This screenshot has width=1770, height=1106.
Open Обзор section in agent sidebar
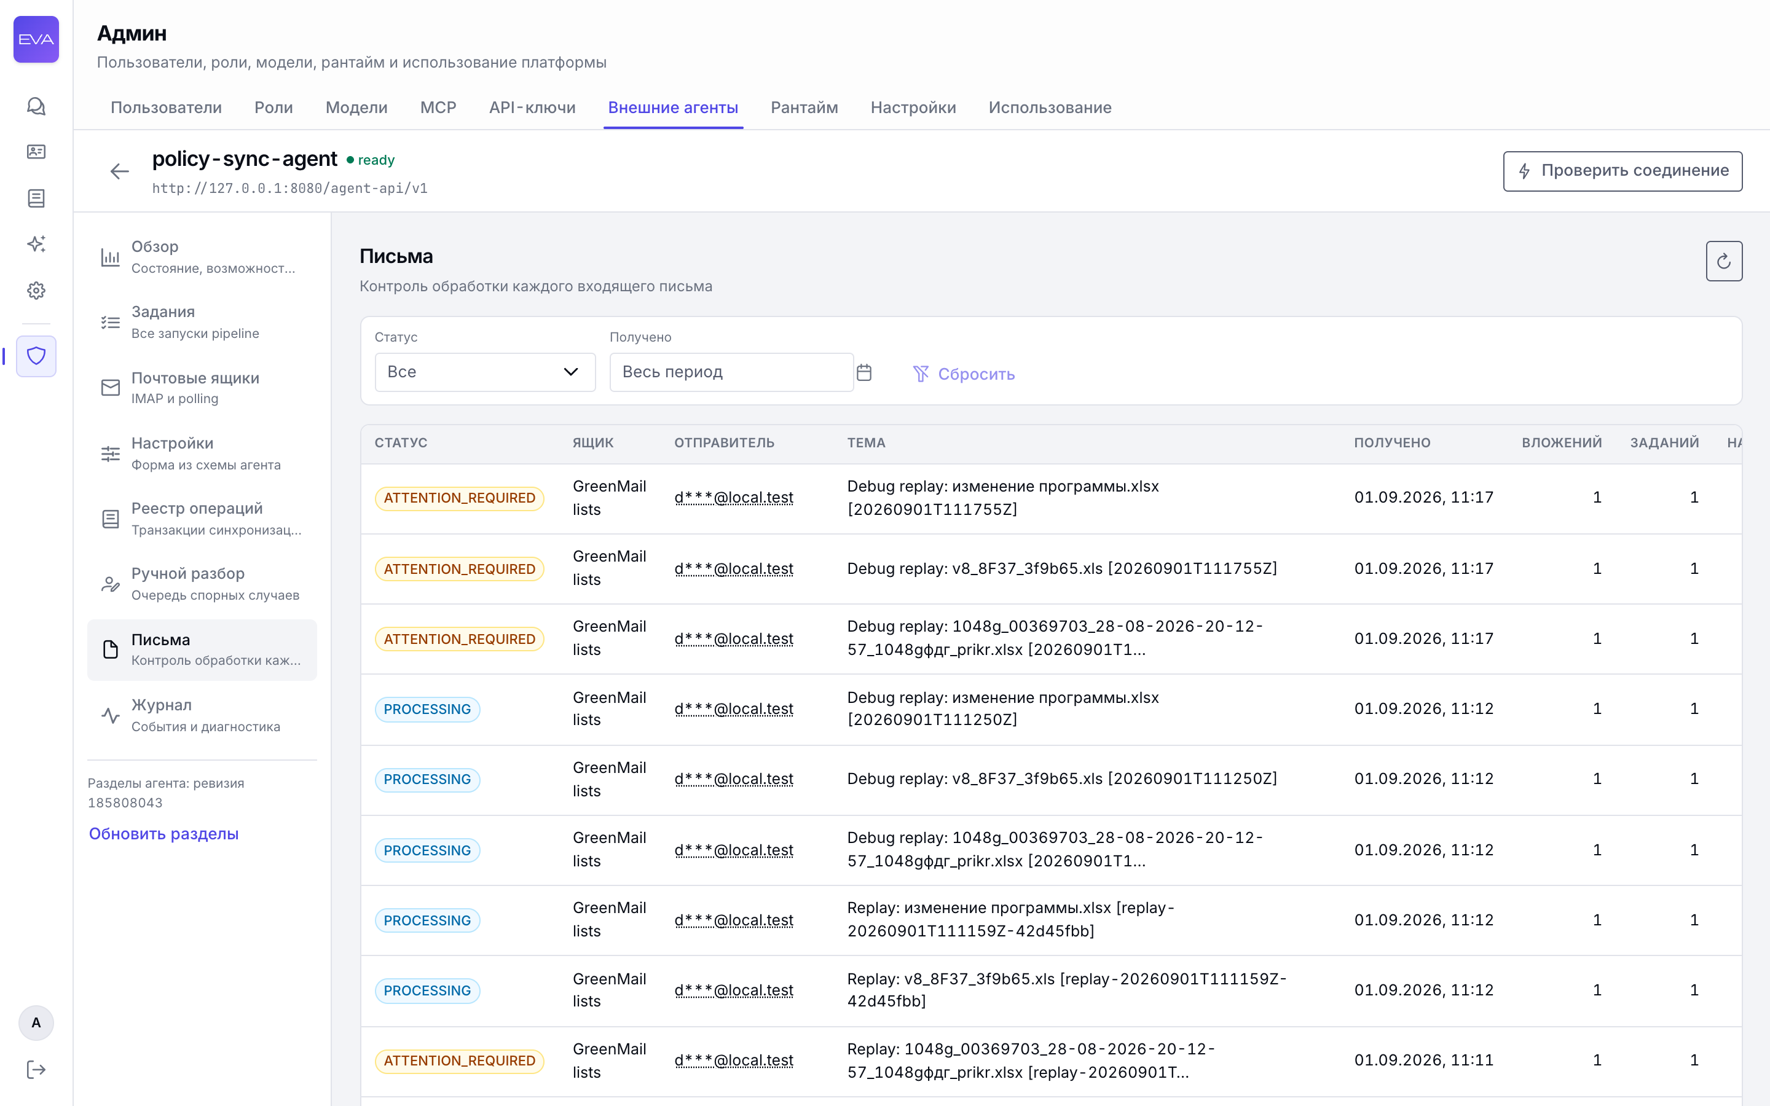point(202,257)
